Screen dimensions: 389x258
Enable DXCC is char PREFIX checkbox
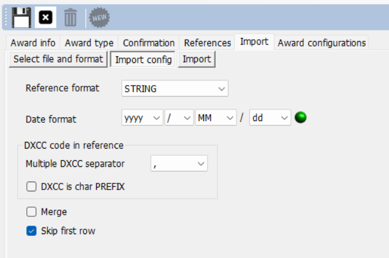(31, 186)
